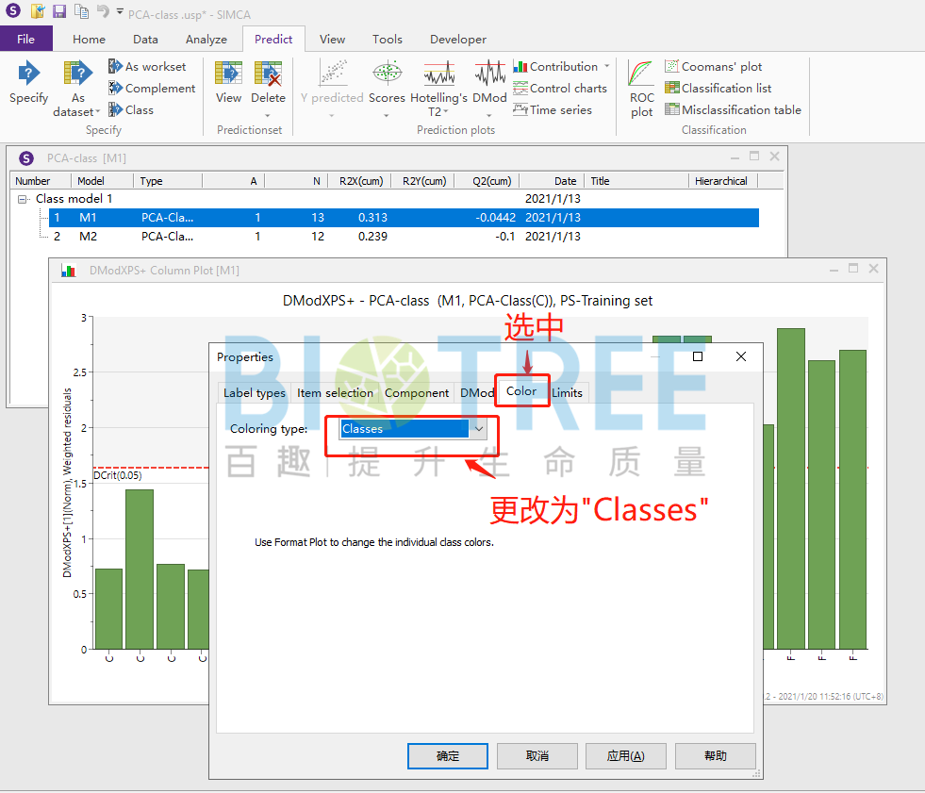The image size is (925, 793).
Task: Expand the Contribution dropdown arrow
Action: click(x=606, y=67)
